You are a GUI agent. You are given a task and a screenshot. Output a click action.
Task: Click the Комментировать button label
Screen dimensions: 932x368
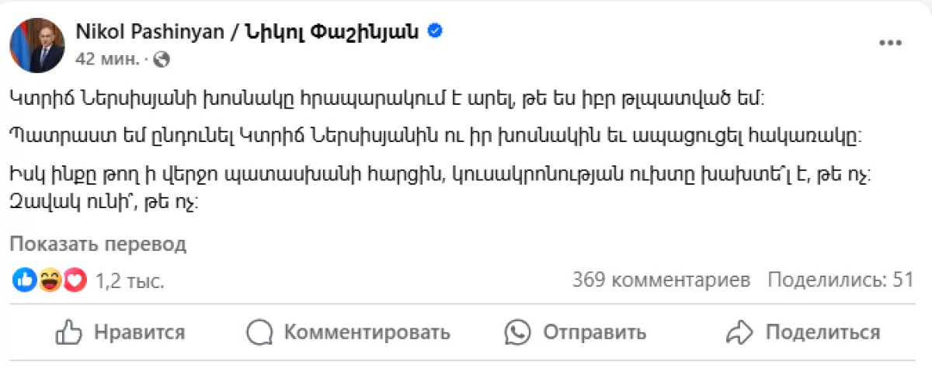click(367, 333)
